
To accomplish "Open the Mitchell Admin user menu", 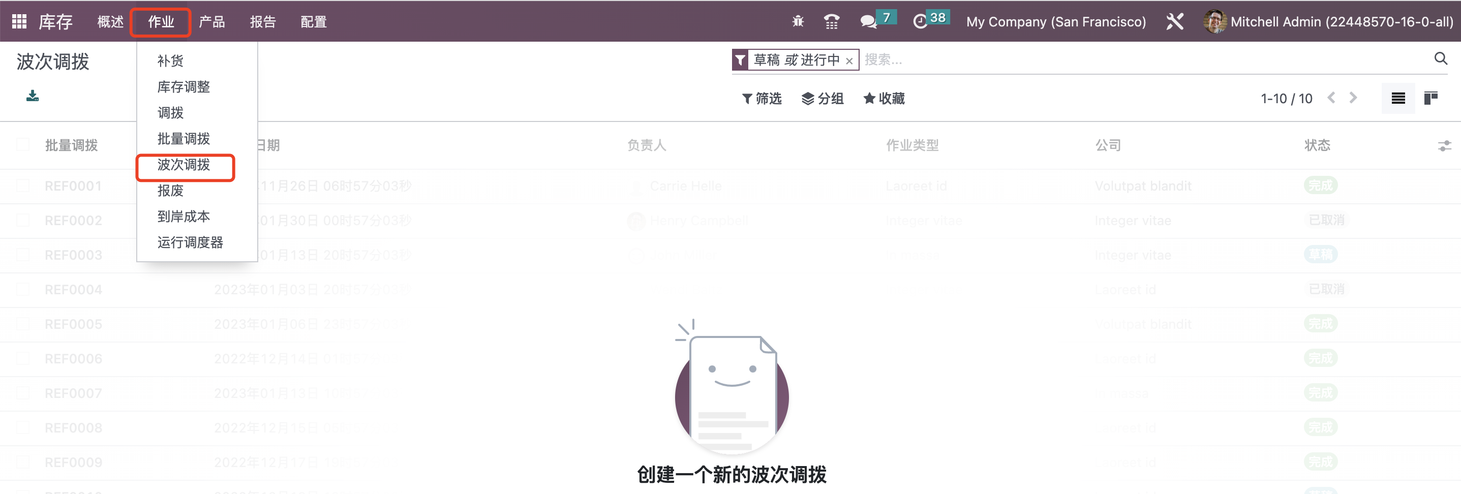I will click(1328, 21).
